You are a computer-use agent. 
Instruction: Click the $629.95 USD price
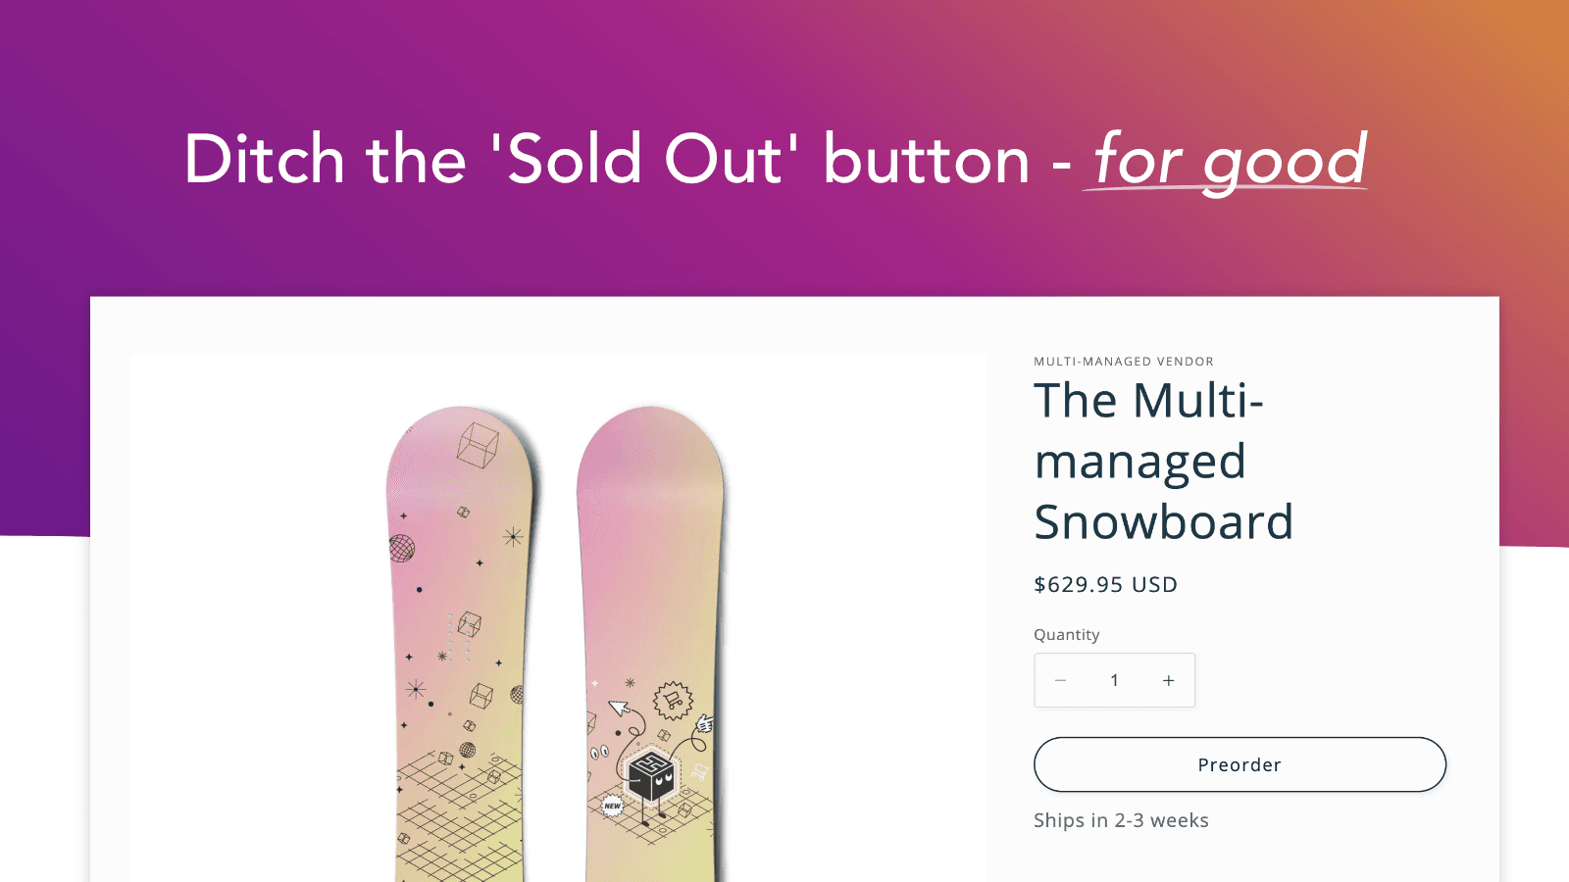(1105, 585)
